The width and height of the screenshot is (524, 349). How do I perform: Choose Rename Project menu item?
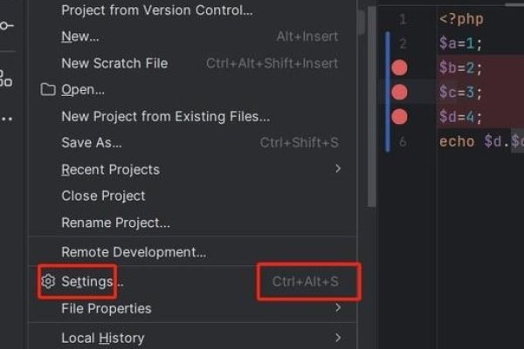coord(115,222)
